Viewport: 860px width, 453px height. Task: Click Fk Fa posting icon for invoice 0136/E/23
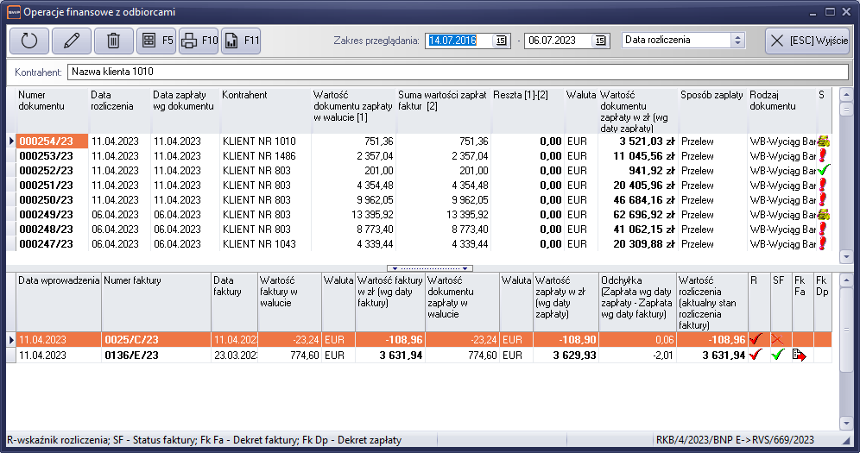[x=800, y=355]
